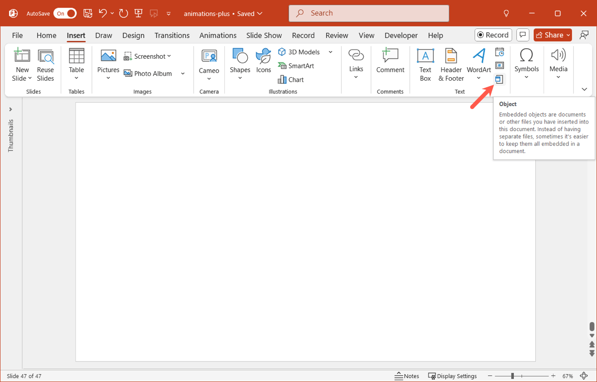
Task: Open the Review tab
Action: 337,35
